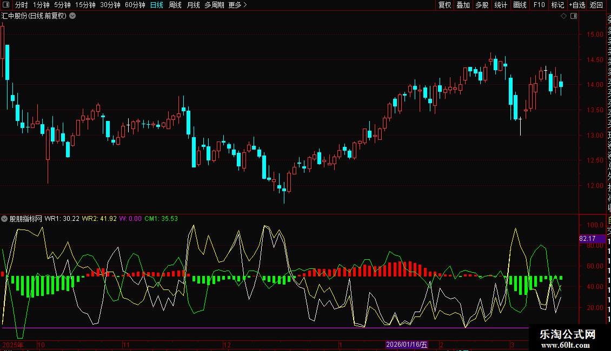
Task: Click the diamond icon above price axis
Action: point(564,16)
